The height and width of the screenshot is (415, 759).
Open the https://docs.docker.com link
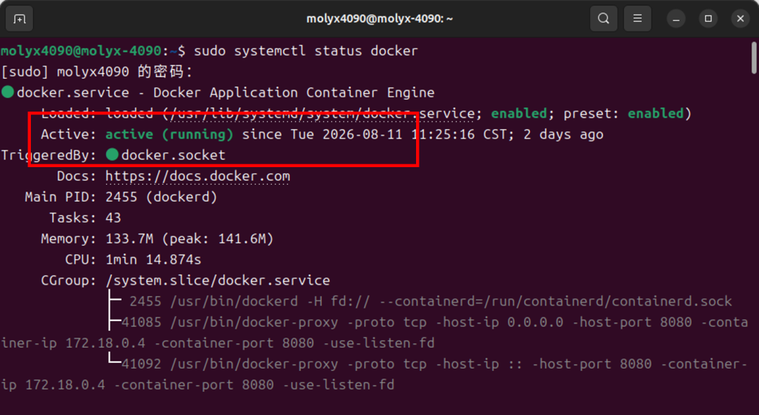[197, 176]
